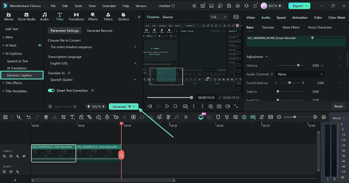Viewport: 349px width, 183px height.
Task: Stop the preview playback
Action: click(x=175, y=106)
